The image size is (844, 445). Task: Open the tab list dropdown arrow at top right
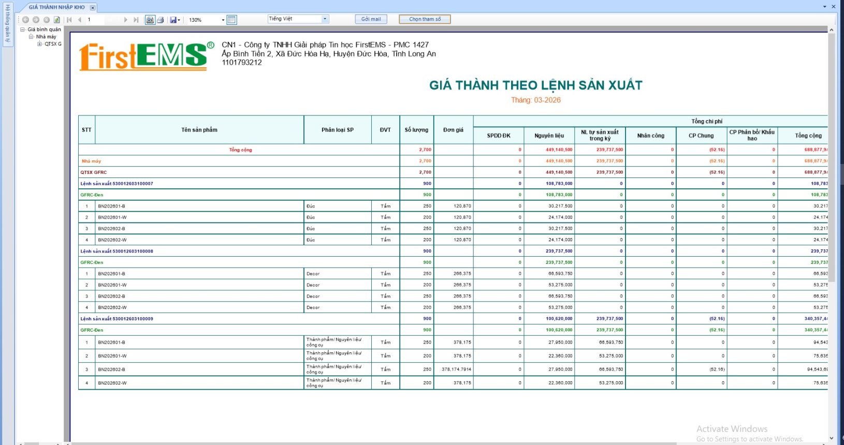825,7
